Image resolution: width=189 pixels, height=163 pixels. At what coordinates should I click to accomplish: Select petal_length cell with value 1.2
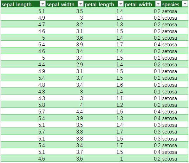pyautogui.click(x=104, y=105)
